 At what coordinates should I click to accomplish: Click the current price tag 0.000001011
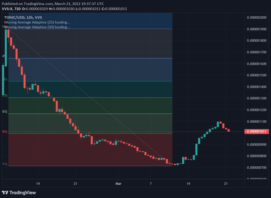257,132
